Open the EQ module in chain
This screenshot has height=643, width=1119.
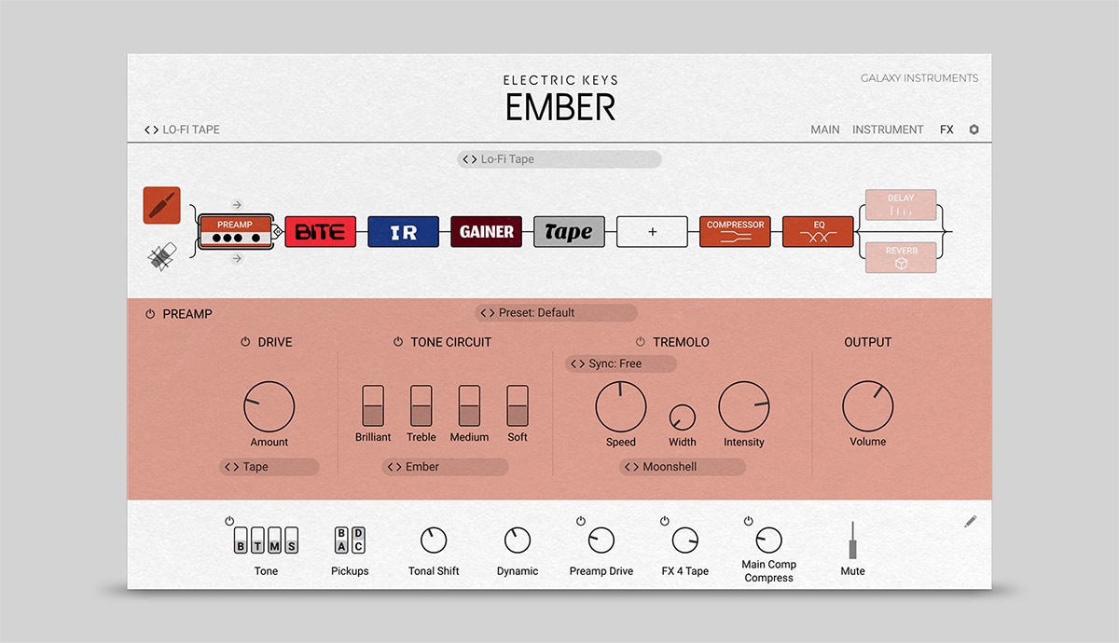tap(818, 232)
